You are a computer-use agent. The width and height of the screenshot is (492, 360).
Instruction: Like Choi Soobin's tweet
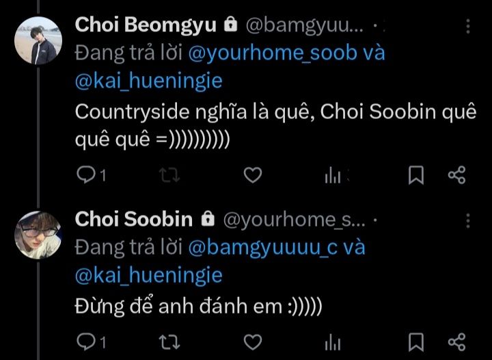(x=253, y=342)
